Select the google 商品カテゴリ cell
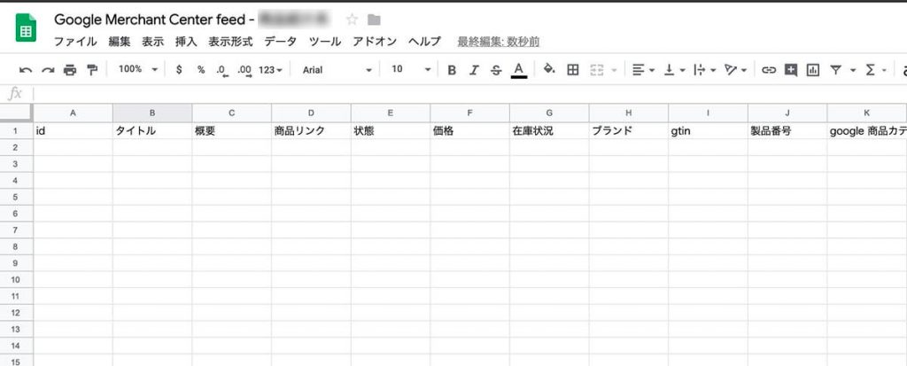 tap(867, 131)
